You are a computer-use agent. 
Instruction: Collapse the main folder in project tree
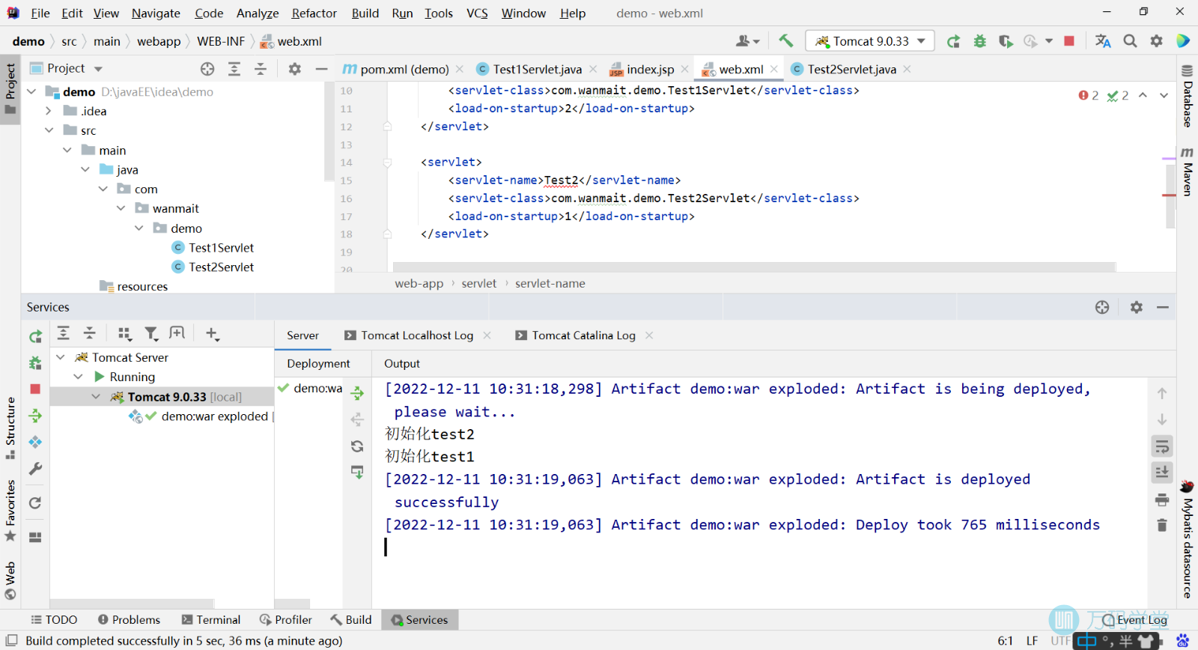[x=67, y=150]
